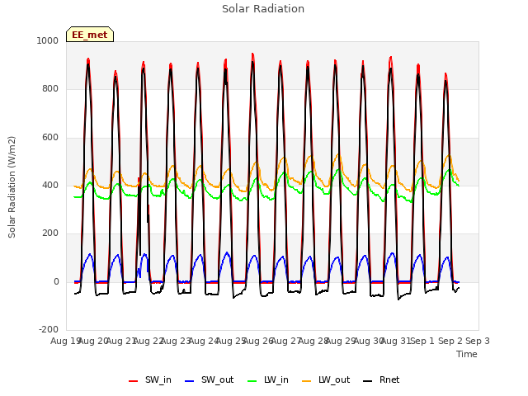
Task: Click the Sep 1 x-axis label
Action: coord(422,341)
